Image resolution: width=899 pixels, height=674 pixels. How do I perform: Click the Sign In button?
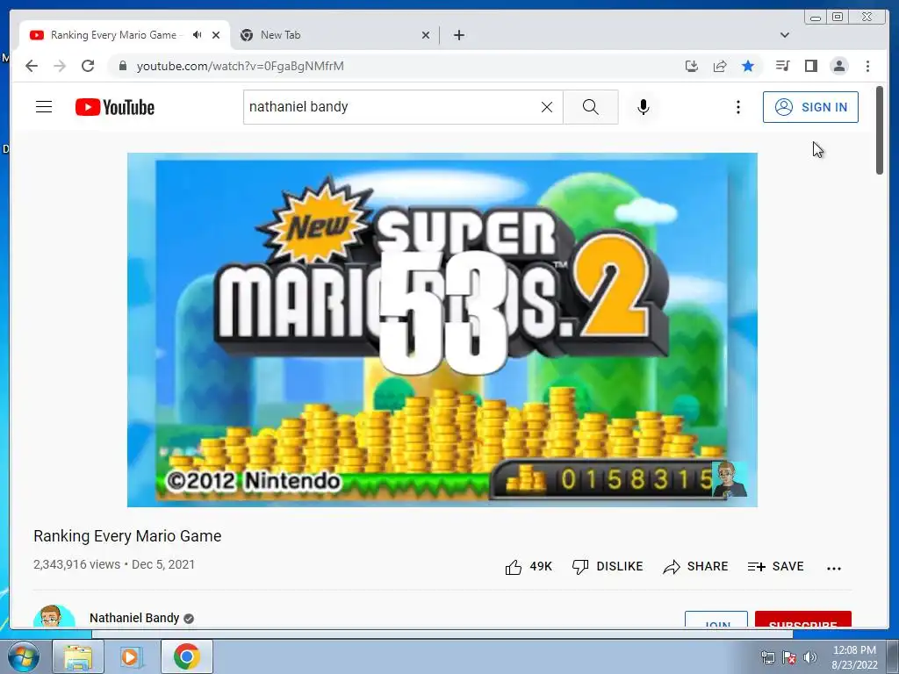(x=810, y=107)
